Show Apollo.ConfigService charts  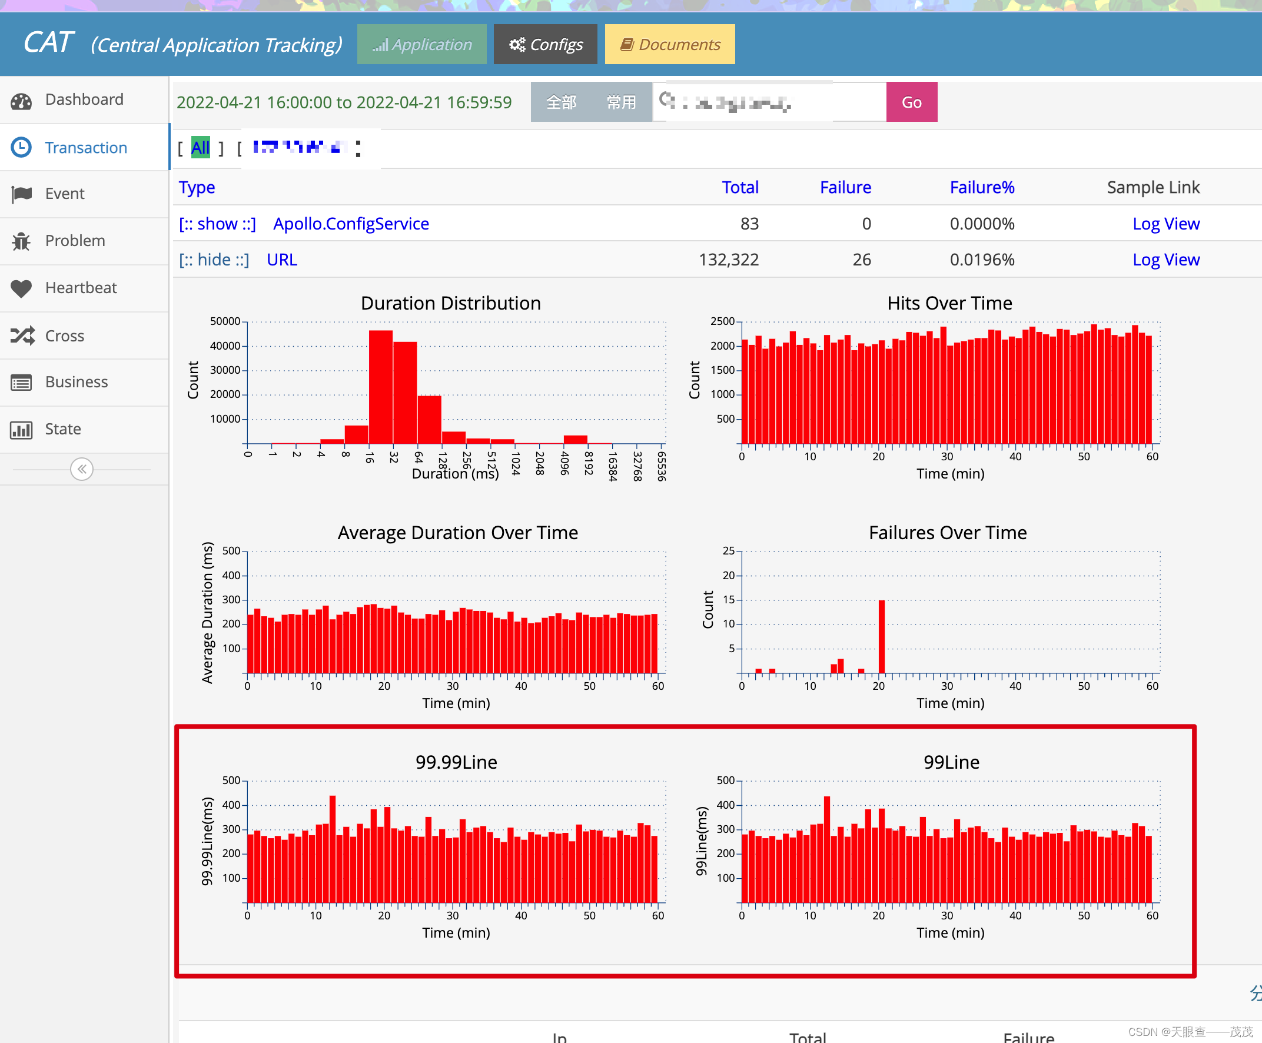tap(217, 224)
